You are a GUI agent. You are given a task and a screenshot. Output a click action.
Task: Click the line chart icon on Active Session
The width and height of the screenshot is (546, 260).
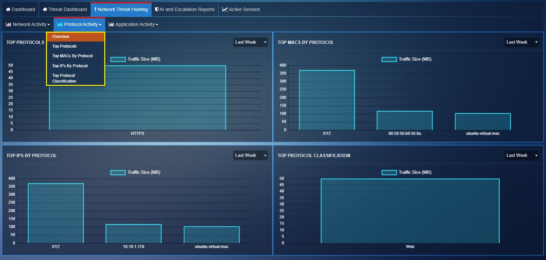(225, 9)
